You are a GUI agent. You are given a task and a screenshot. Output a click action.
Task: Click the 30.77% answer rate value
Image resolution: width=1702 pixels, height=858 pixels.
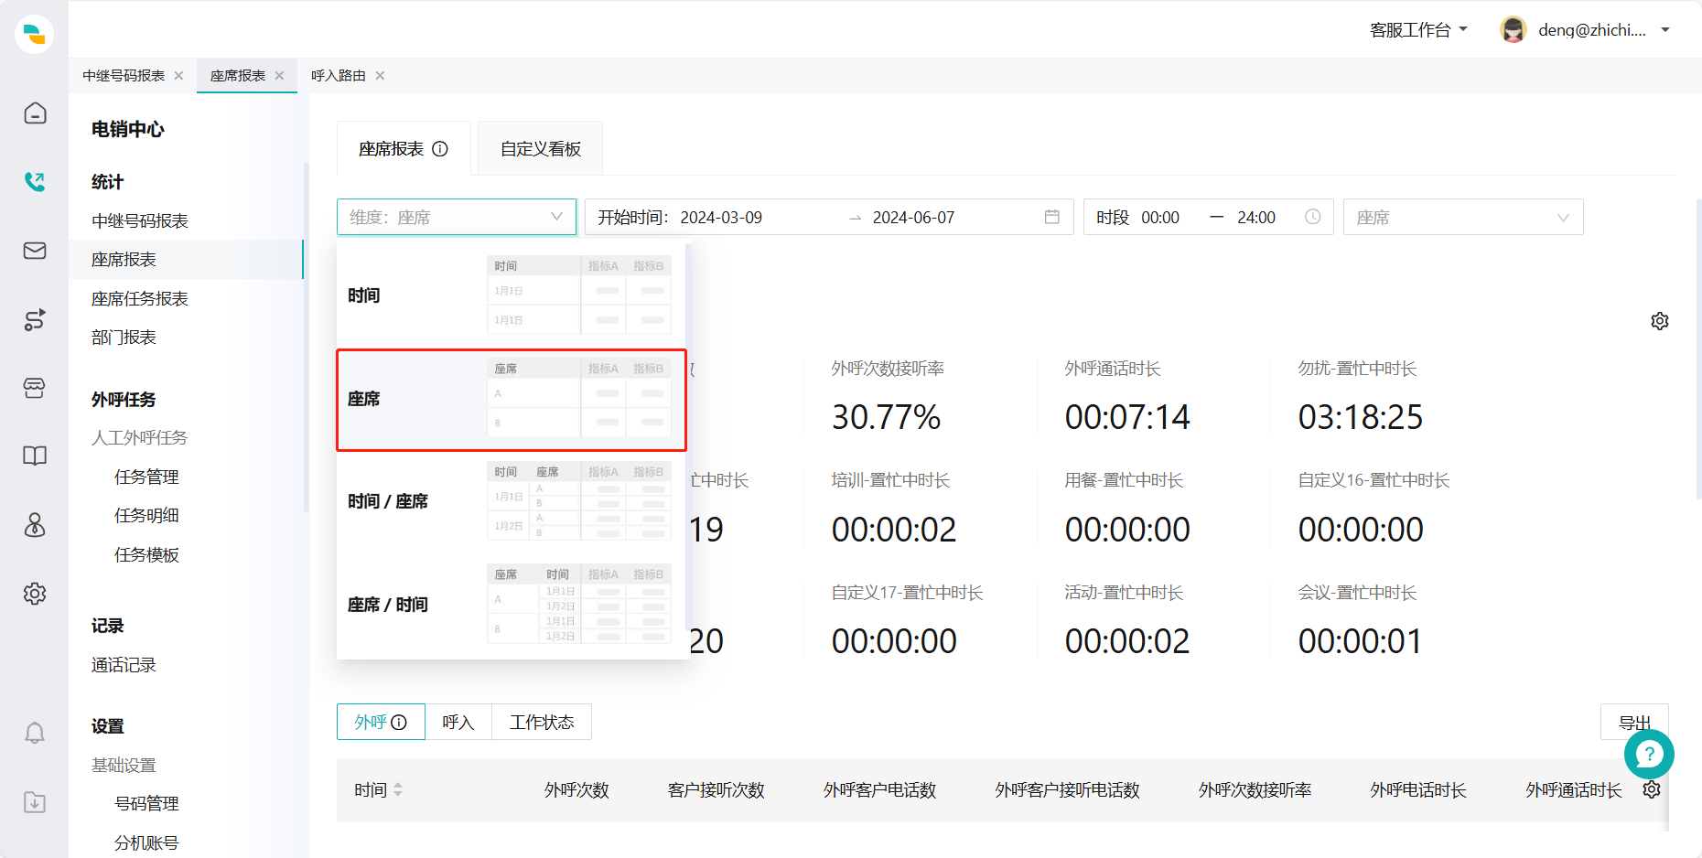886,418
